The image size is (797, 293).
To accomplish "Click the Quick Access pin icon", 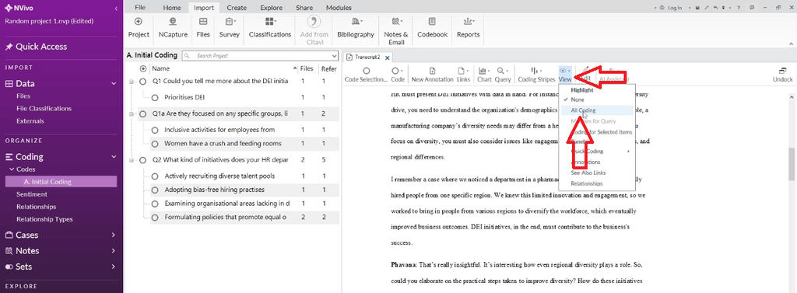I will 9,47.
